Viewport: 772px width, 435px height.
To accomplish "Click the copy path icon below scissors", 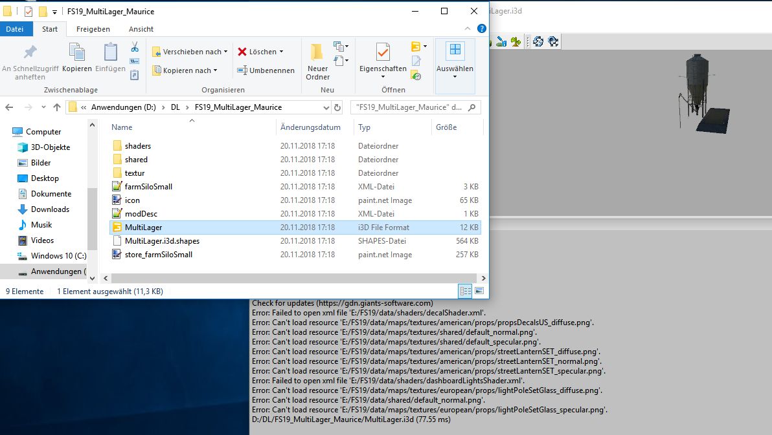I will coord(135,61).
